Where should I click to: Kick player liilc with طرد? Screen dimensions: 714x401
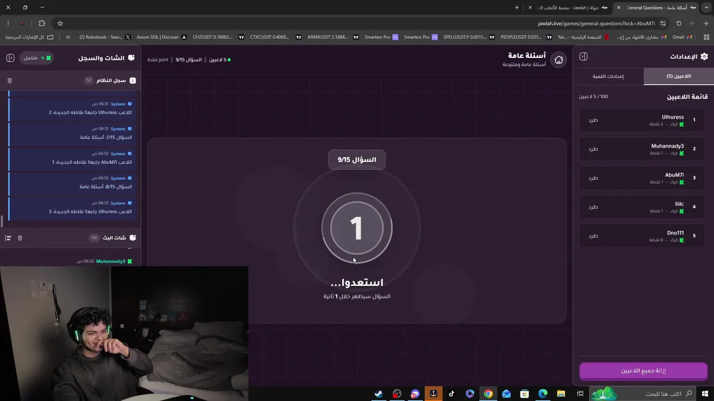(x=593, y=207)
